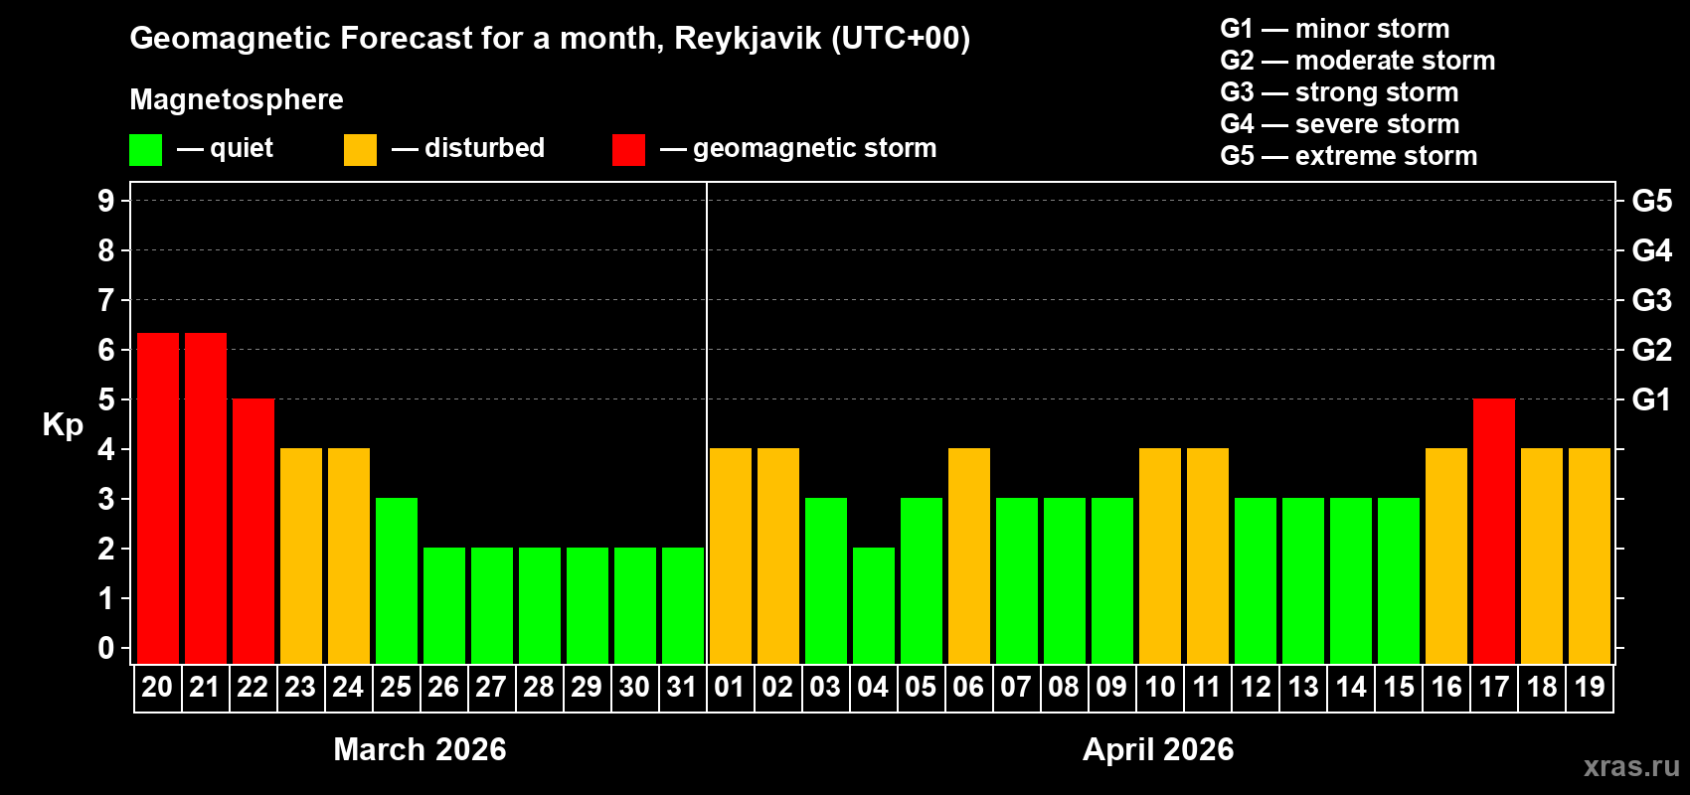Click date label 05 on the axis

coord(921,687)
